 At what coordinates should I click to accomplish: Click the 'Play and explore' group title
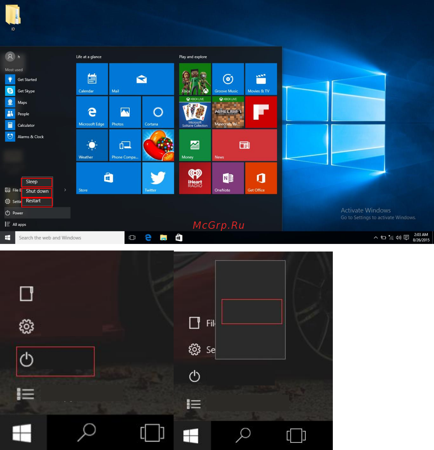(x=193, y=57)
